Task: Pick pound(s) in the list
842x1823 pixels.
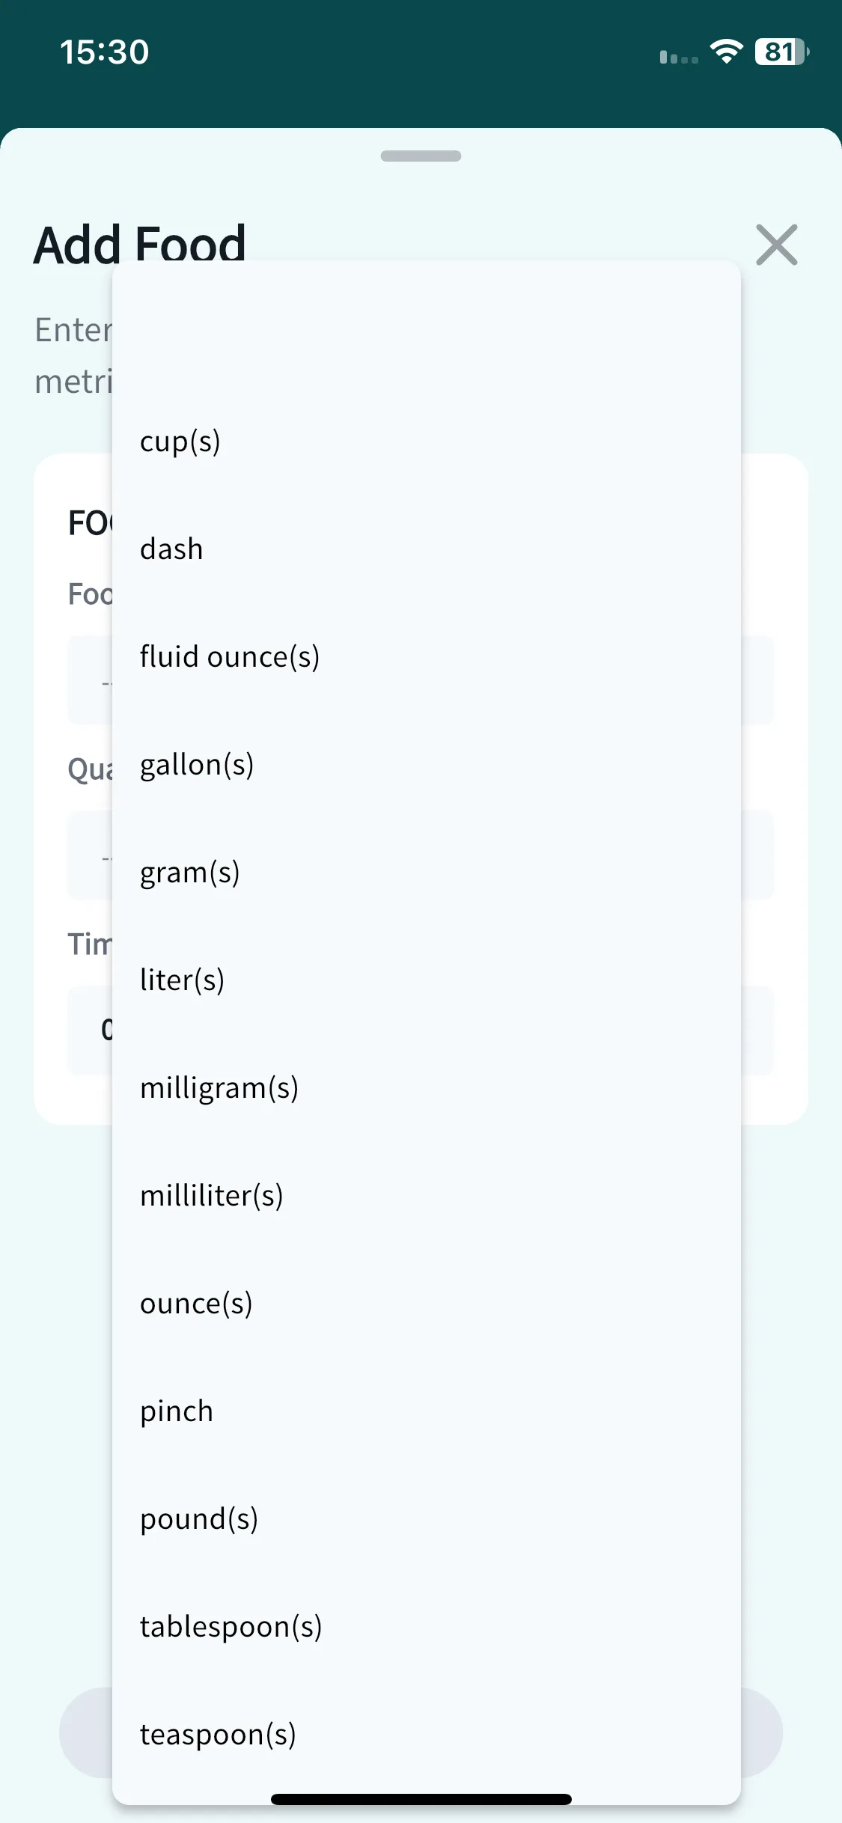Action: [426, 1519]
